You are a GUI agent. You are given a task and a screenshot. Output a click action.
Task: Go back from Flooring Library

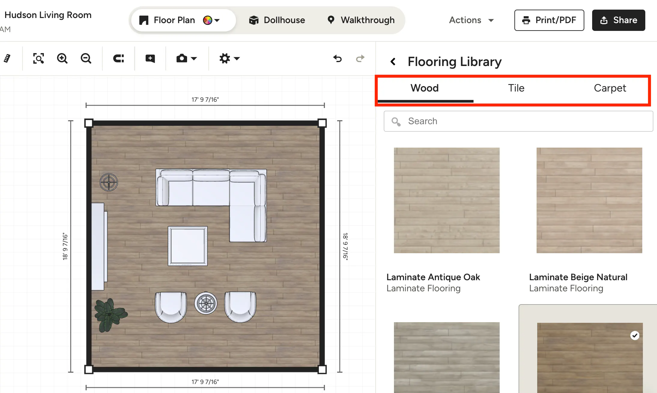tap(393, 62)
